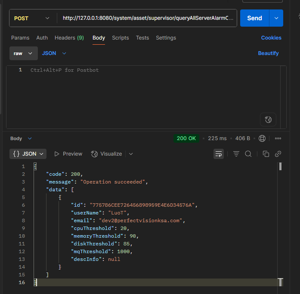Viewport: 300px width, 294px height.
Task: Click the link icon in response toolbar
Action: [x=278, y=154]
